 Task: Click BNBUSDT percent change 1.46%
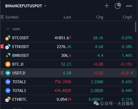click(x=127, y=55)
